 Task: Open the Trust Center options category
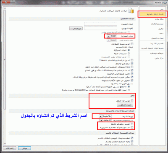pyautogui.click(x=159, y=58)
